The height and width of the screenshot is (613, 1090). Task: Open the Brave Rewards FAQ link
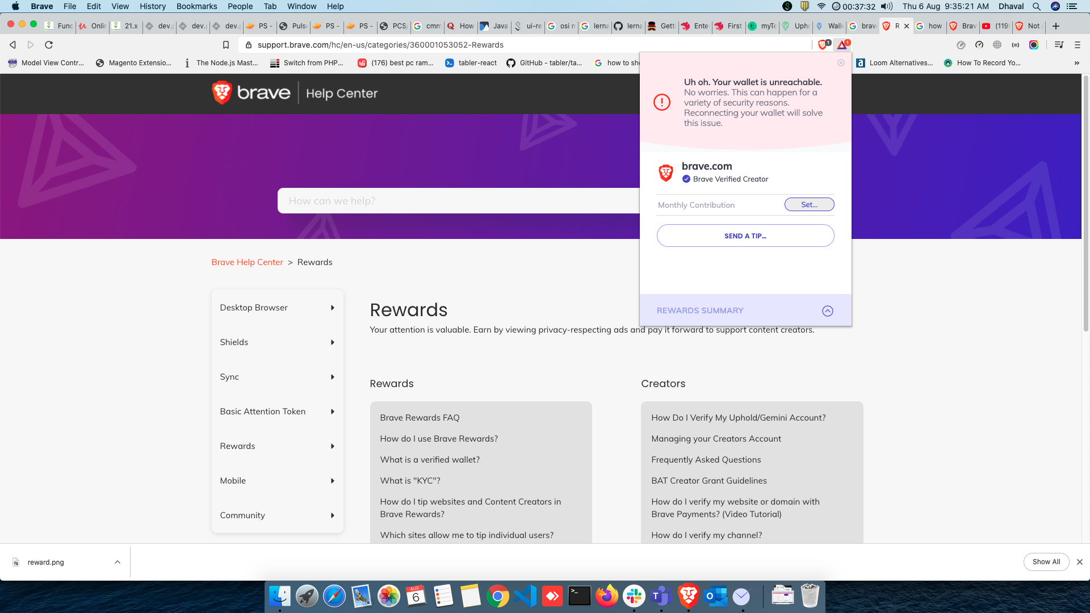pyautogui.click(x=420, y=418)
